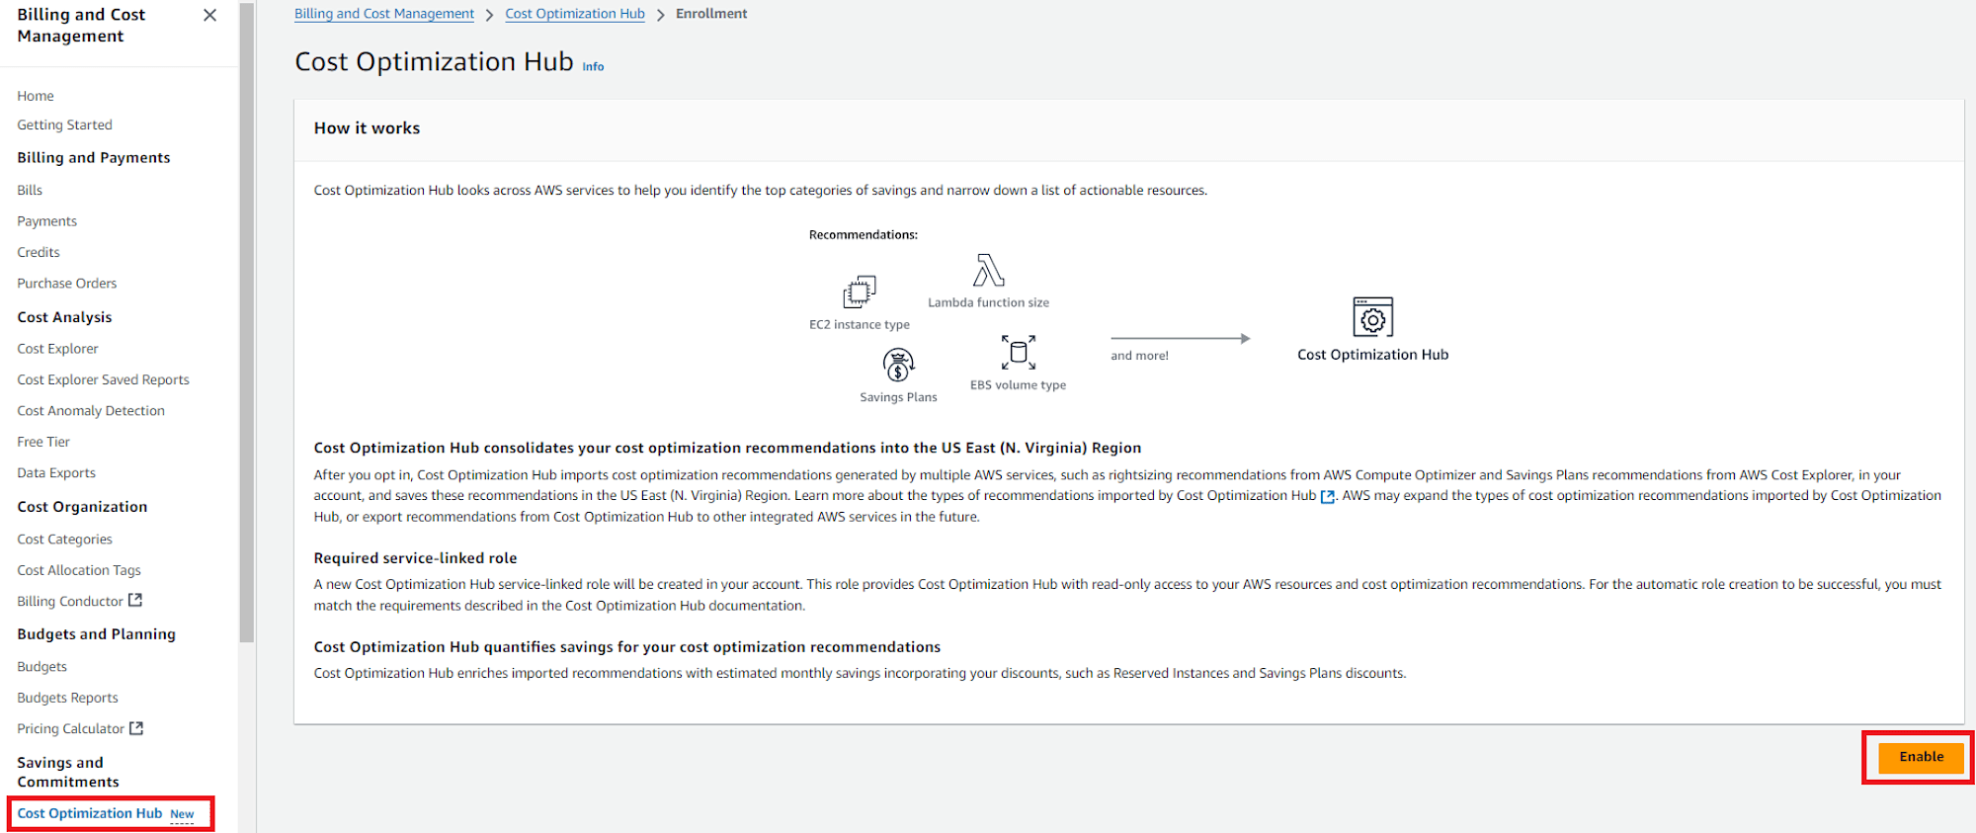Open Bills in the sidebar
The height and width of the screenshot is (833, 1976).
tap(30, 190)
